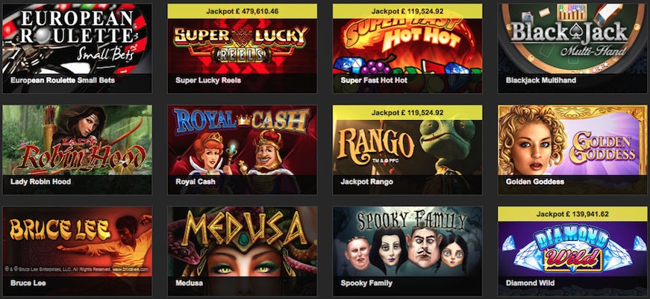The image size is (650, 299).
Task: Open the Spooky Family game image
Action: coord(407,242)
